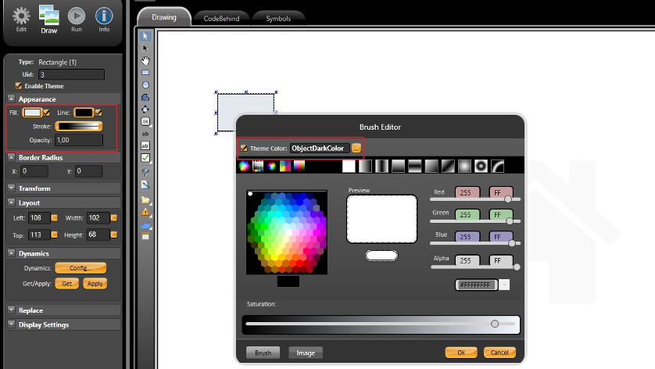The height and width of the screenshot is (369, 655).
Task: Select the hand pan tool
Action: [x=145, y=60]
